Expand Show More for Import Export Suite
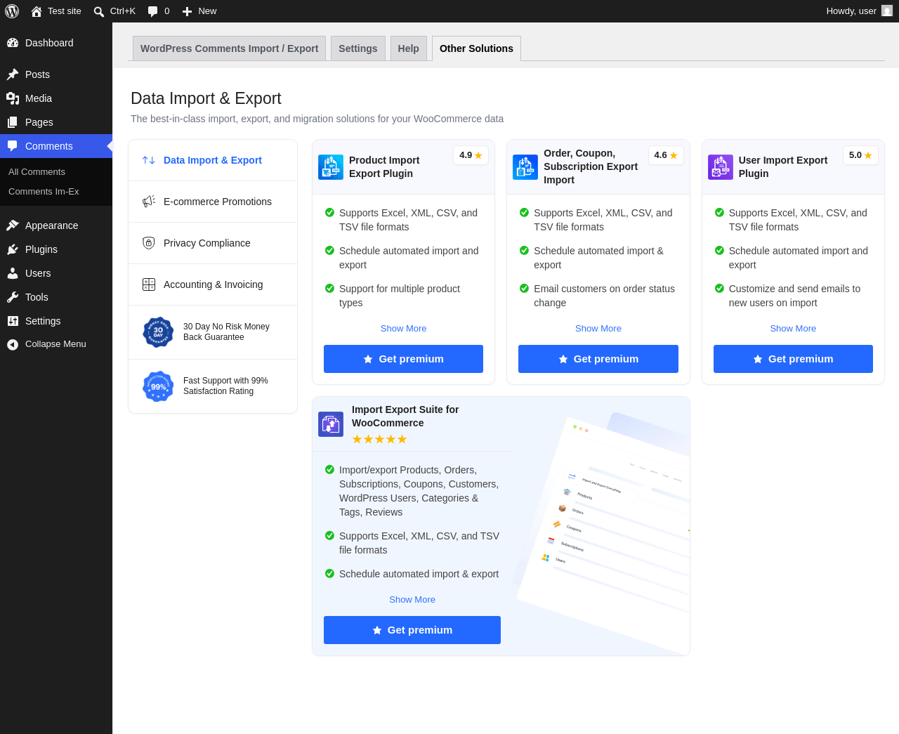This screenshot has height=734, width=899. click(412, 600)
